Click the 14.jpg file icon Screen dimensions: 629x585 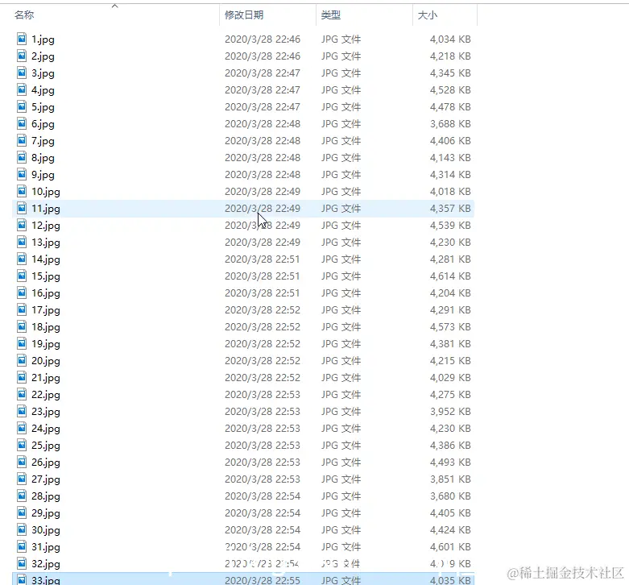22,259
